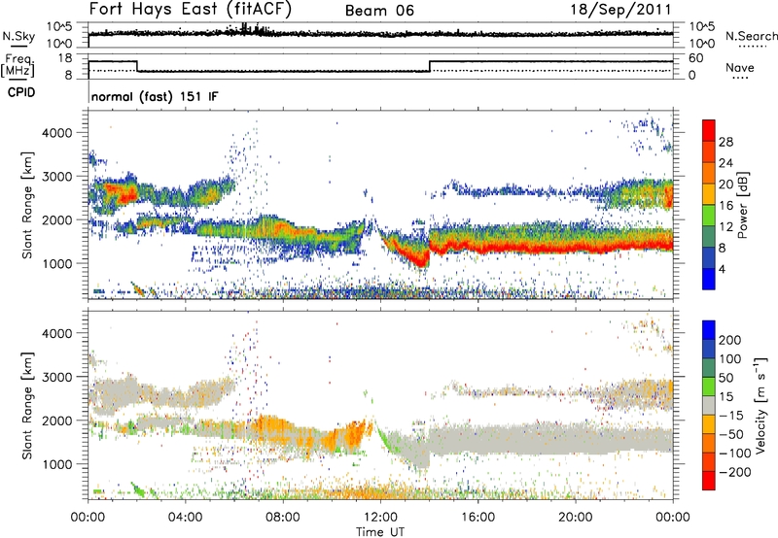Click the '16:00' time tick label

[x=477, y=518]
